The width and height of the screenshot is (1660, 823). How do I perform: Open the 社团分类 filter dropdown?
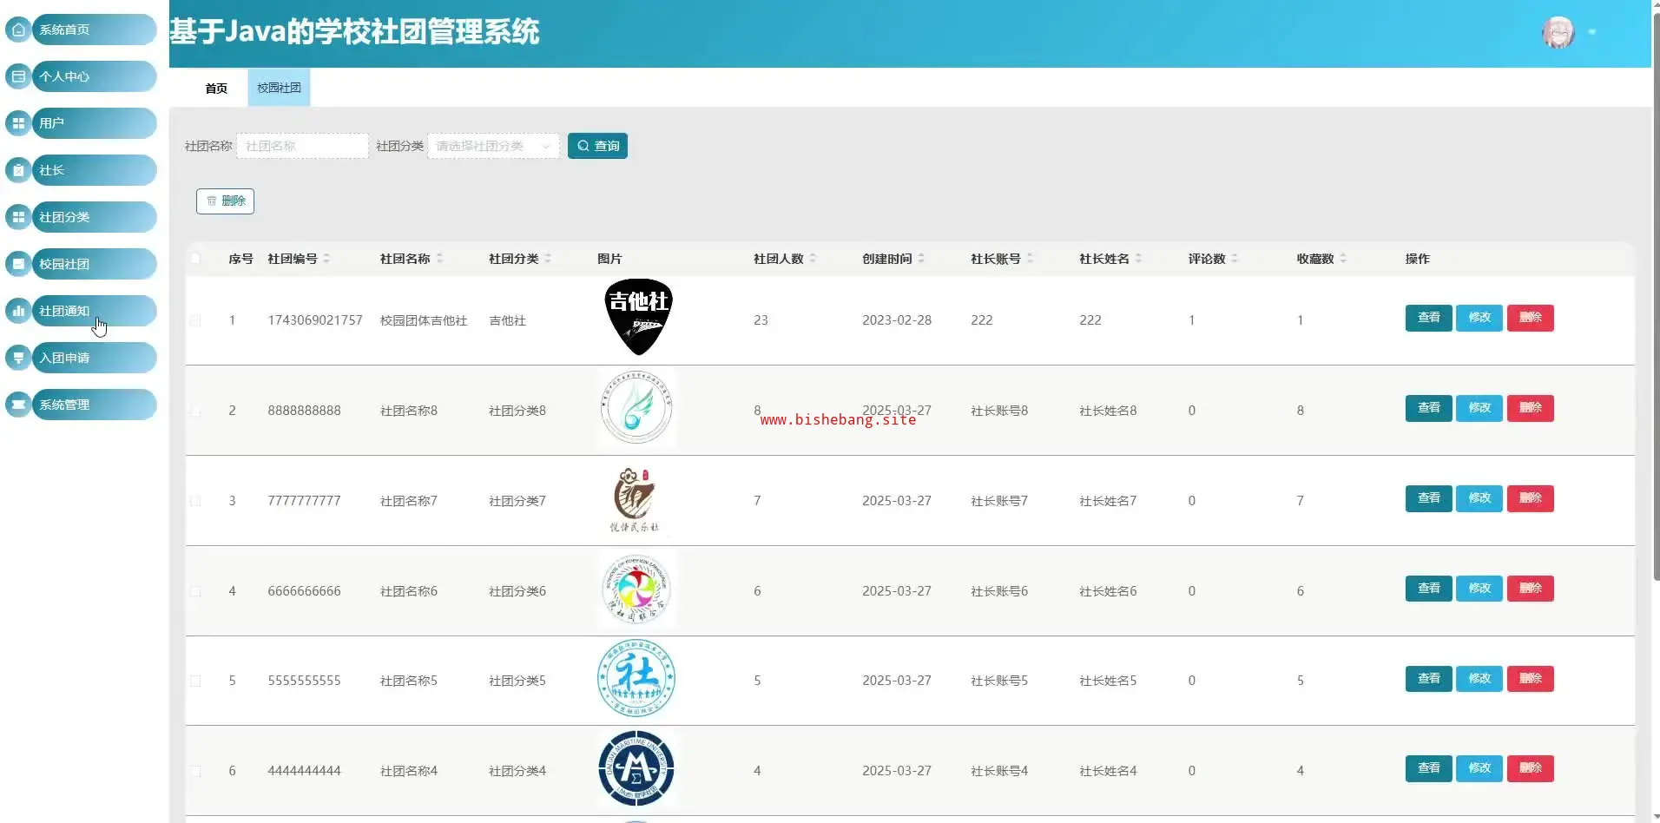493,146
